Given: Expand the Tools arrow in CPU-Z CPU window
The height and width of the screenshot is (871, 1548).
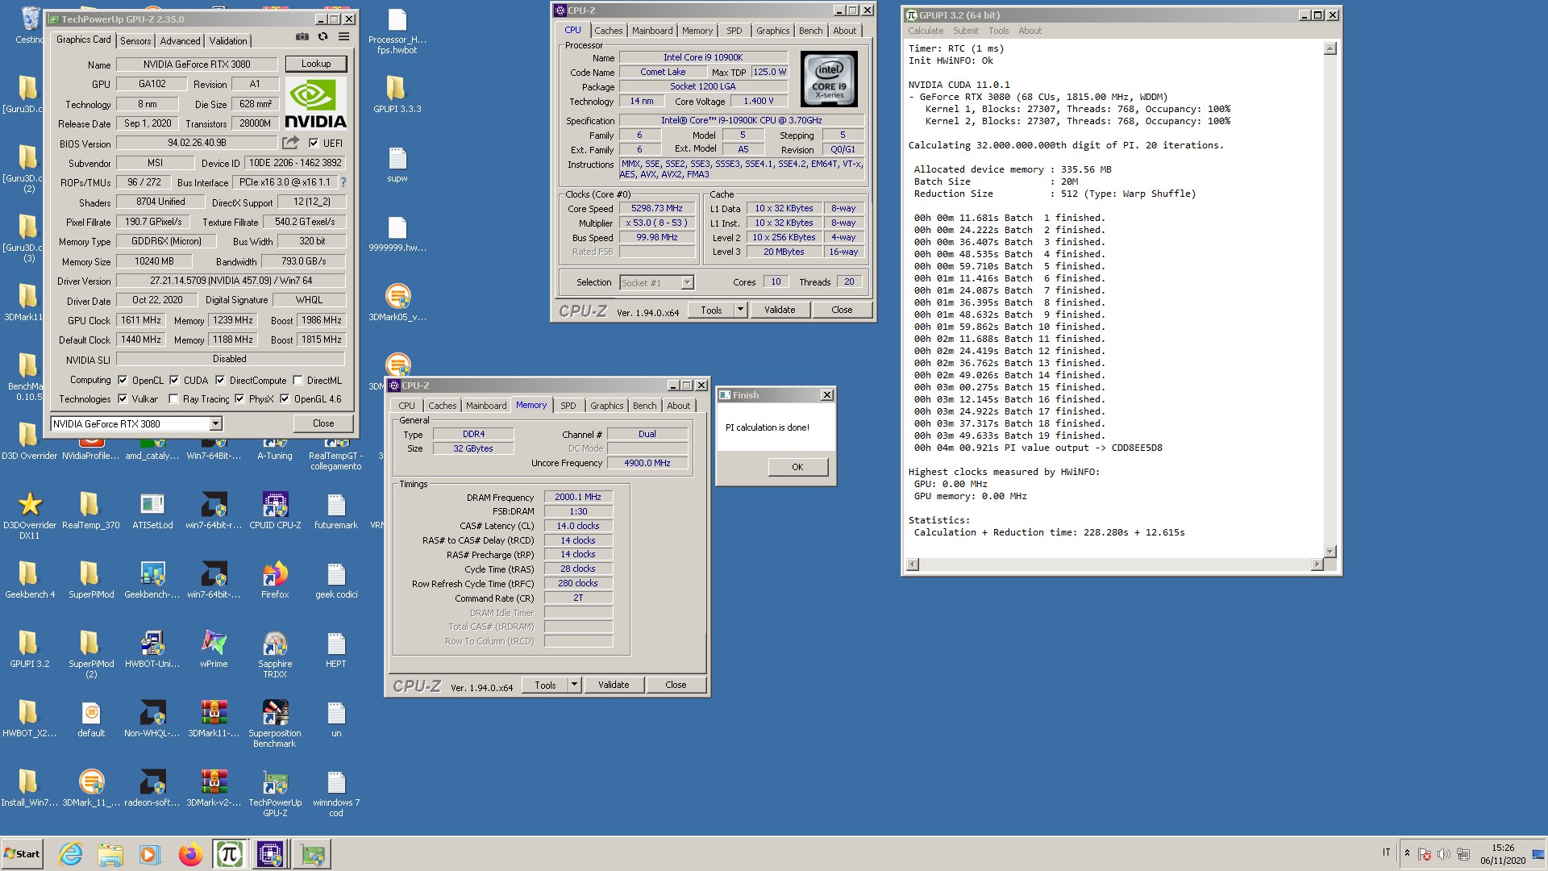Looking at the screenshot, I should coord(740,310).
